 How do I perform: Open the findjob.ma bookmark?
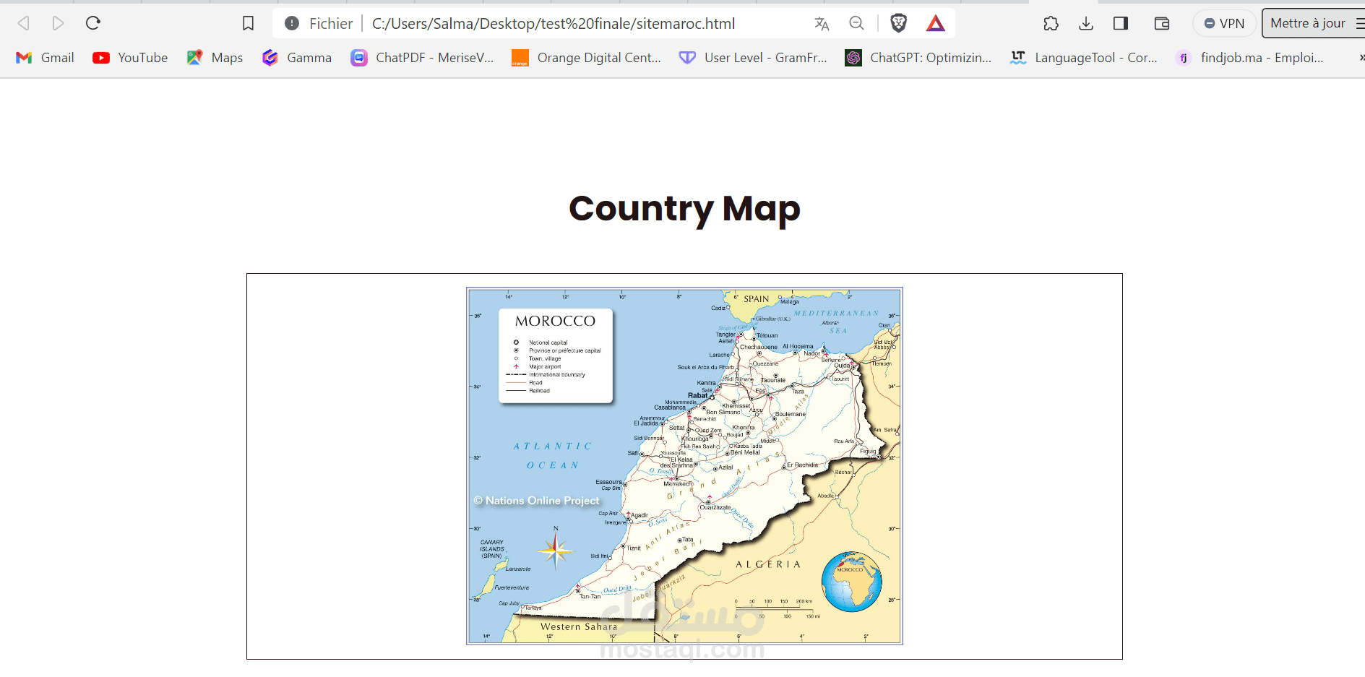(1249, 58)
